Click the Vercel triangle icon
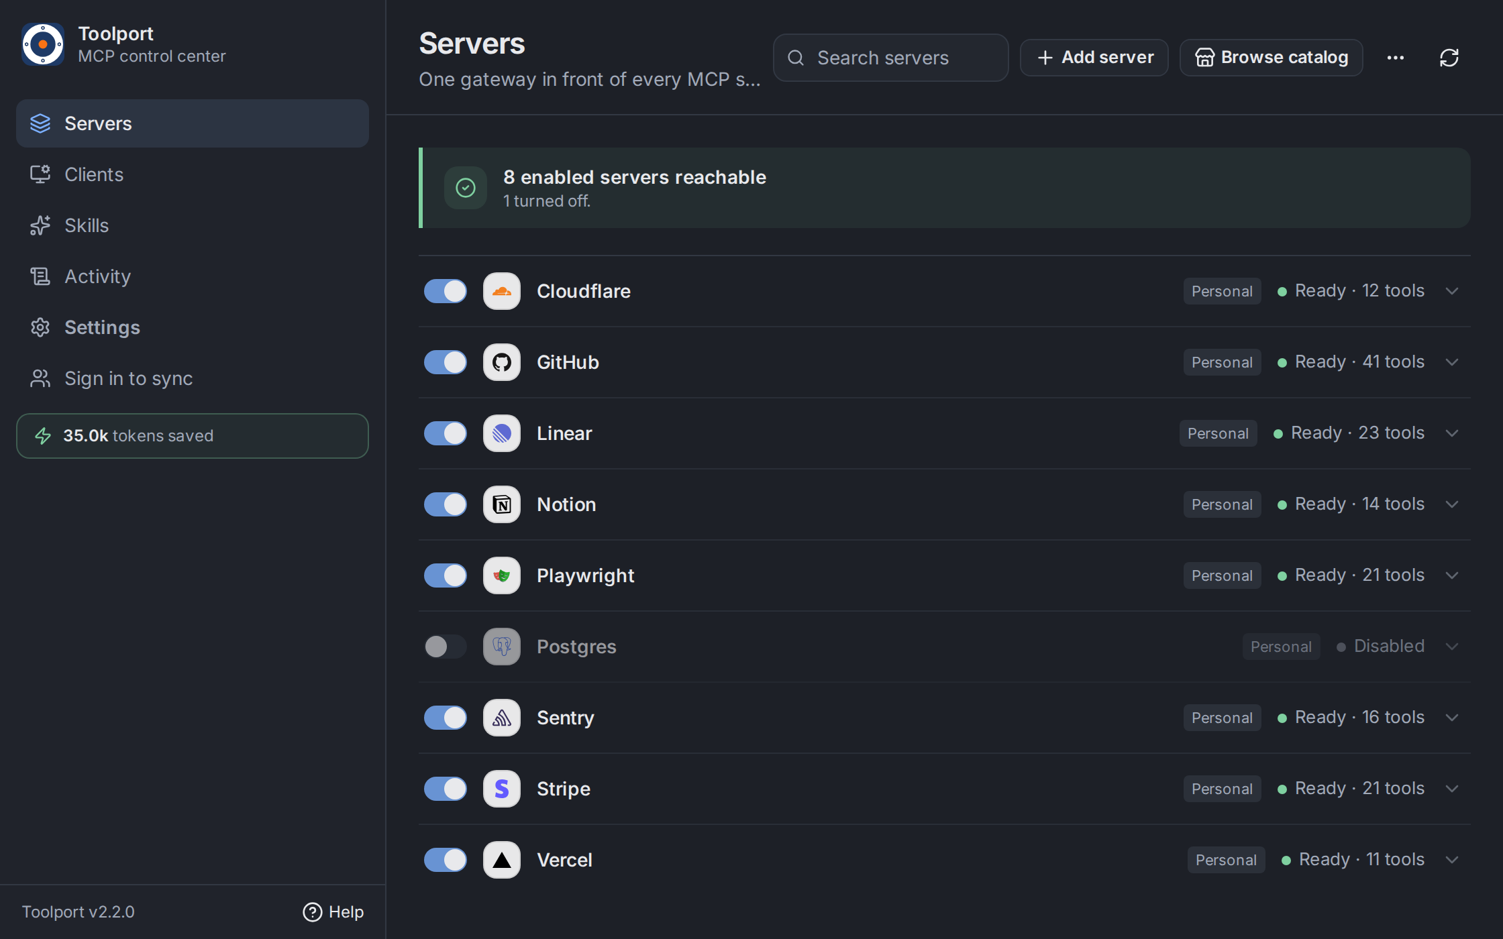The width and height of the screenshot is (1503, 939). coord(502,860)
